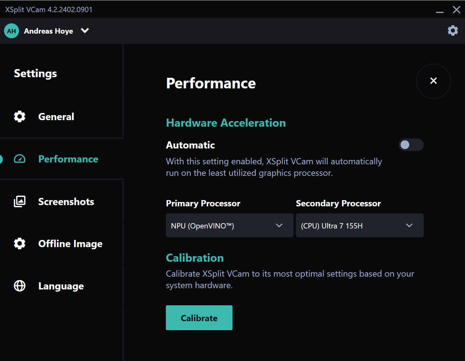Open settings via top-right gear icon
Image resolution: width=465 pixels, height=361 pixels.
(453, 30)
